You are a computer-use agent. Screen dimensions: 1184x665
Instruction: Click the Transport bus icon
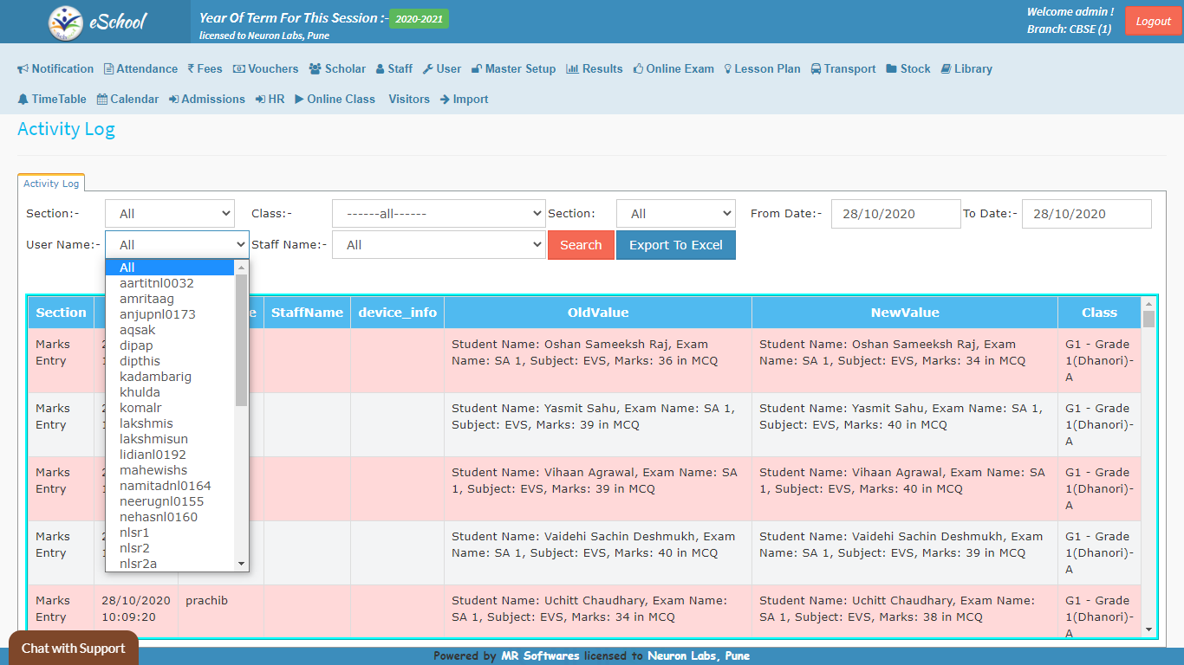pyautogui.click(x=816, y=69)
